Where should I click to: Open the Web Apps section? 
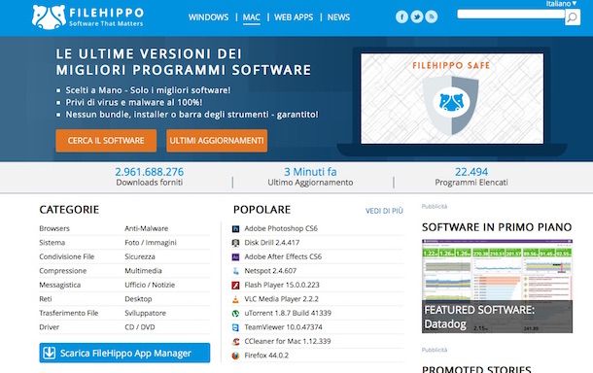[x=294, y=17]
